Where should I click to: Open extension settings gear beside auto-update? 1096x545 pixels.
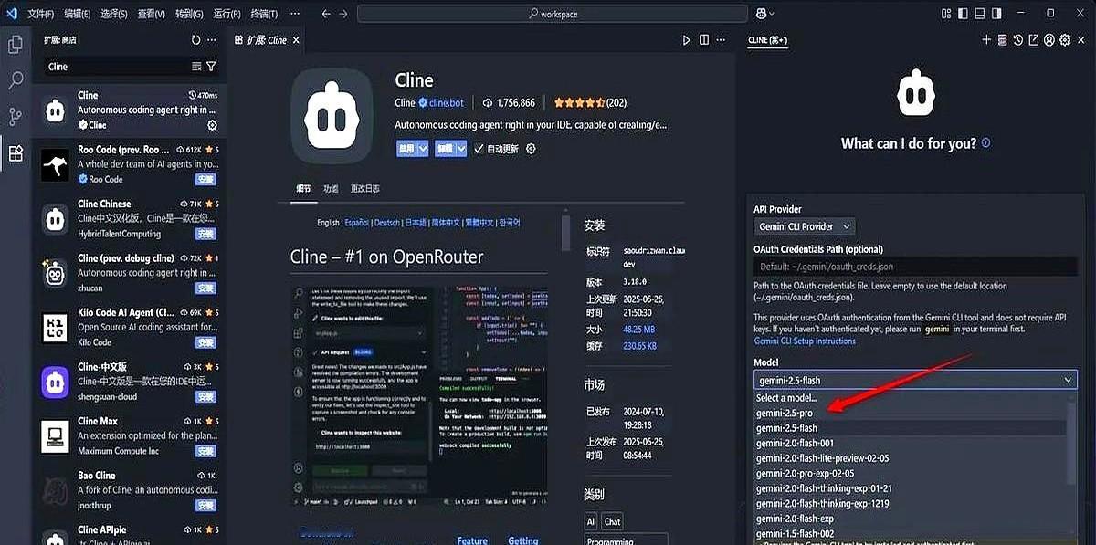531,149
